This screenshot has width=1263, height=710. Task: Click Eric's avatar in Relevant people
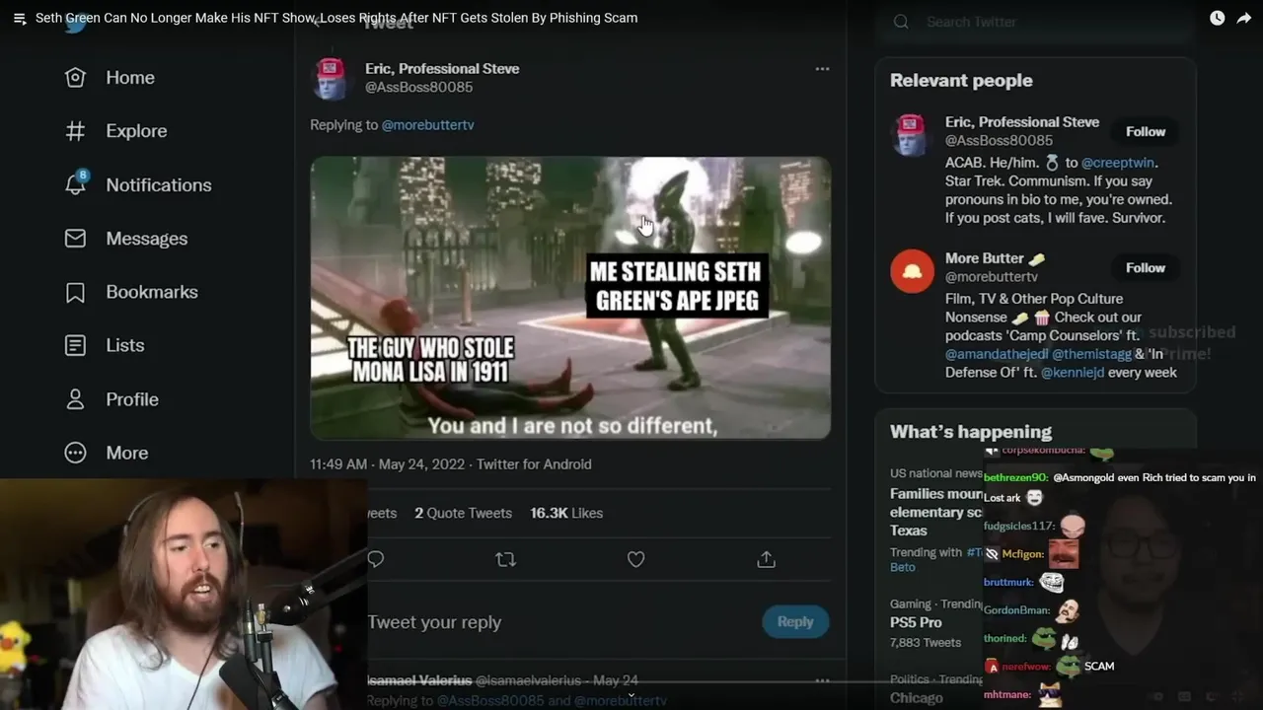[x=912, y=135]
